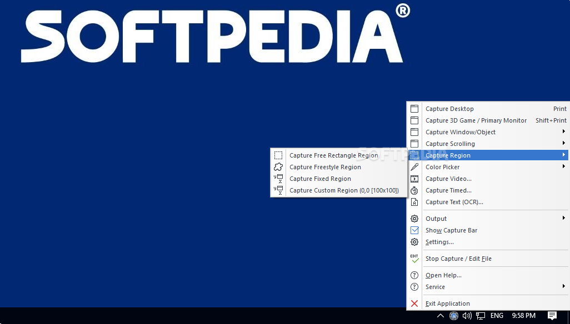
Task: Click the Capture Window/Object icon
Action: 414,132
